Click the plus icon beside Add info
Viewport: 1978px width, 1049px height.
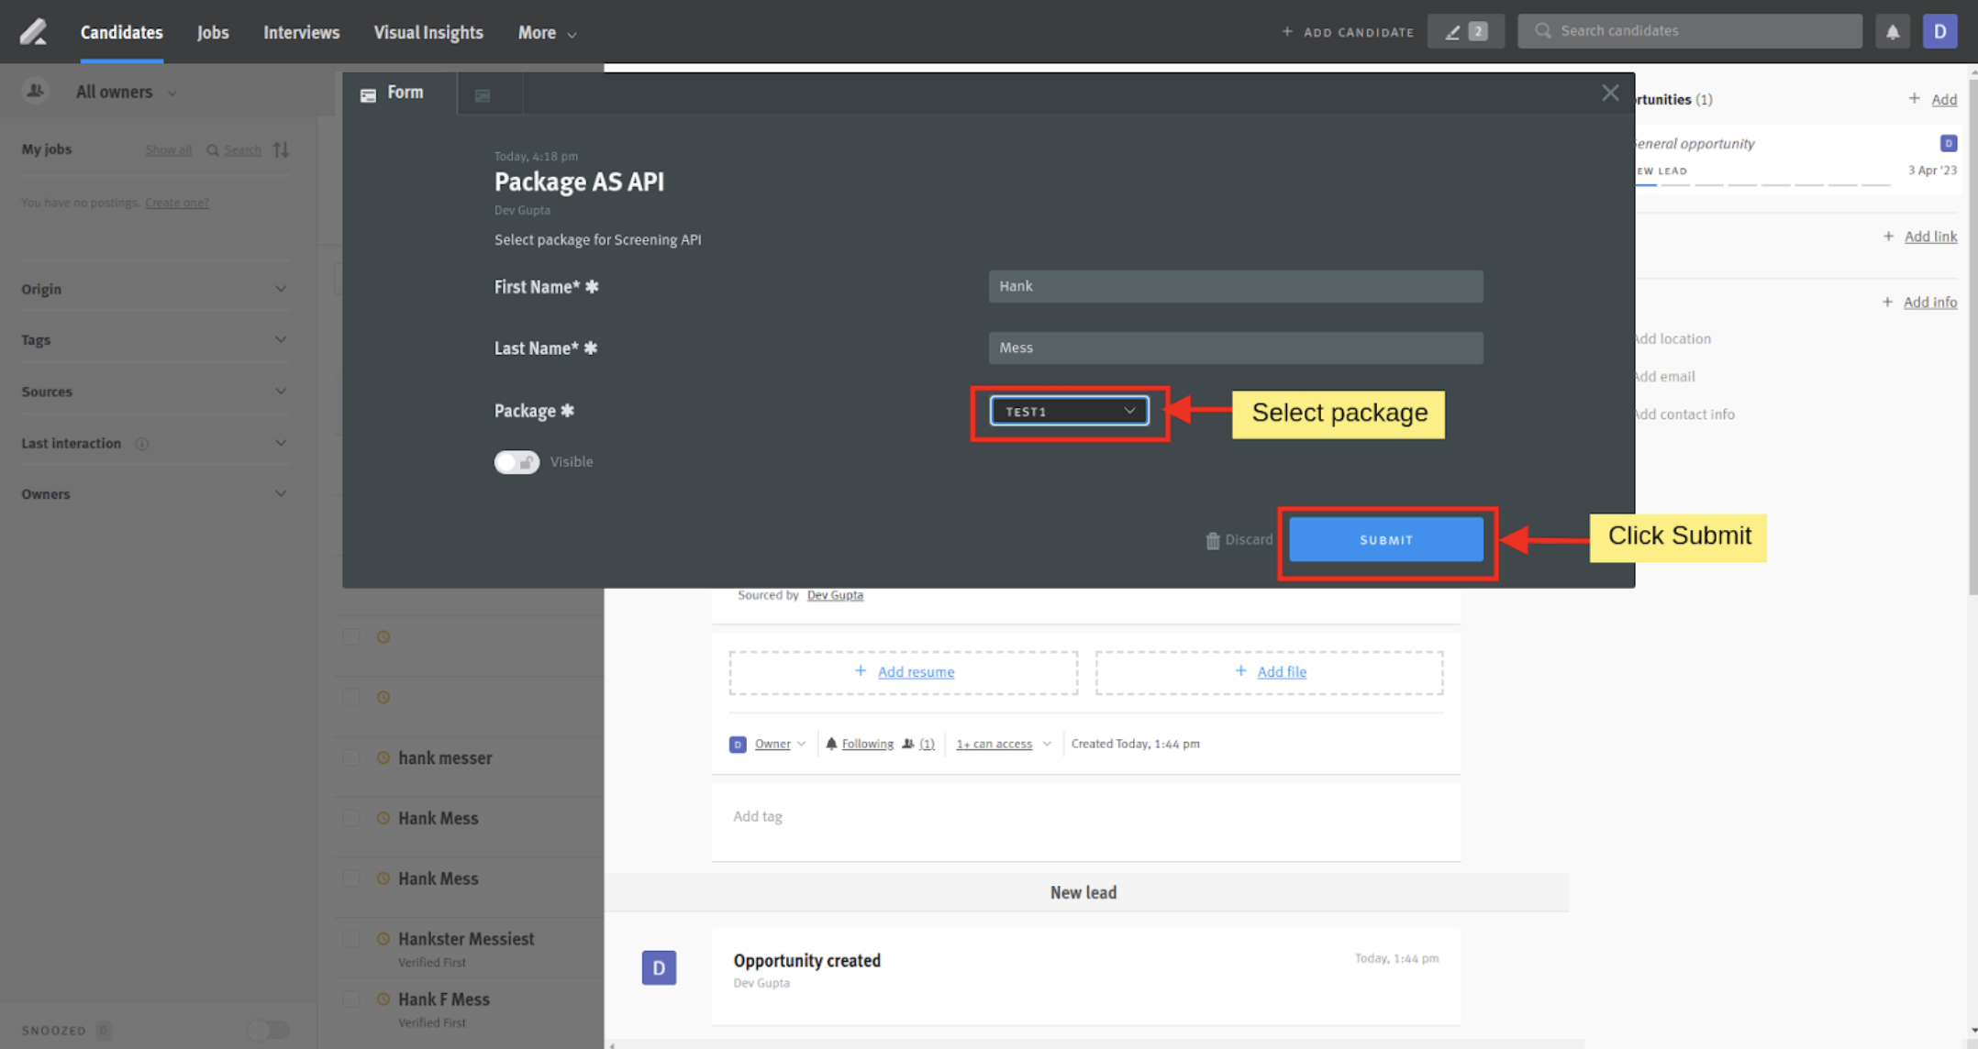(1887, 302)
